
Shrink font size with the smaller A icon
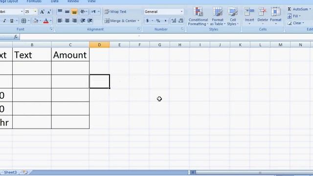click(x=49, y=12)
